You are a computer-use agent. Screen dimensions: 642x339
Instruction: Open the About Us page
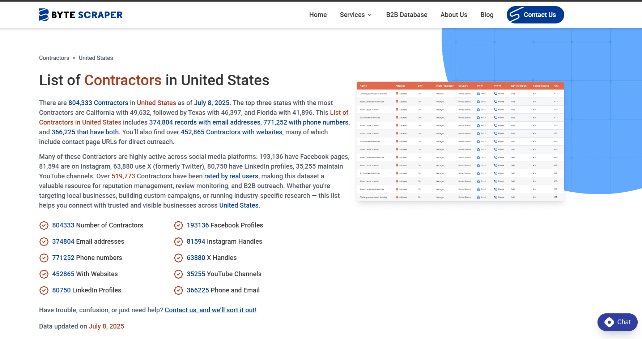454,15
